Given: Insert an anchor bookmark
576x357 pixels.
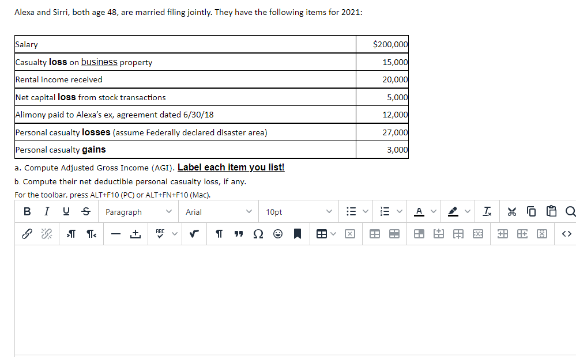Looking at the screenshot, I should click(298, 234).
